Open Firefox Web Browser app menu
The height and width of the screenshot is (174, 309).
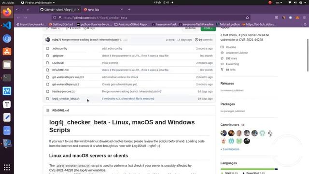[x=38, y=2]
